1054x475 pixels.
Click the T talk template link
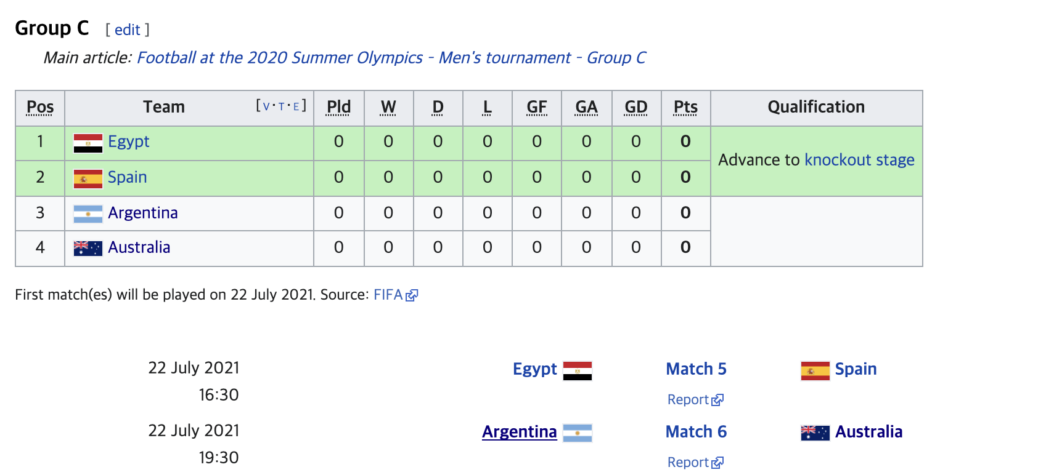281,106
